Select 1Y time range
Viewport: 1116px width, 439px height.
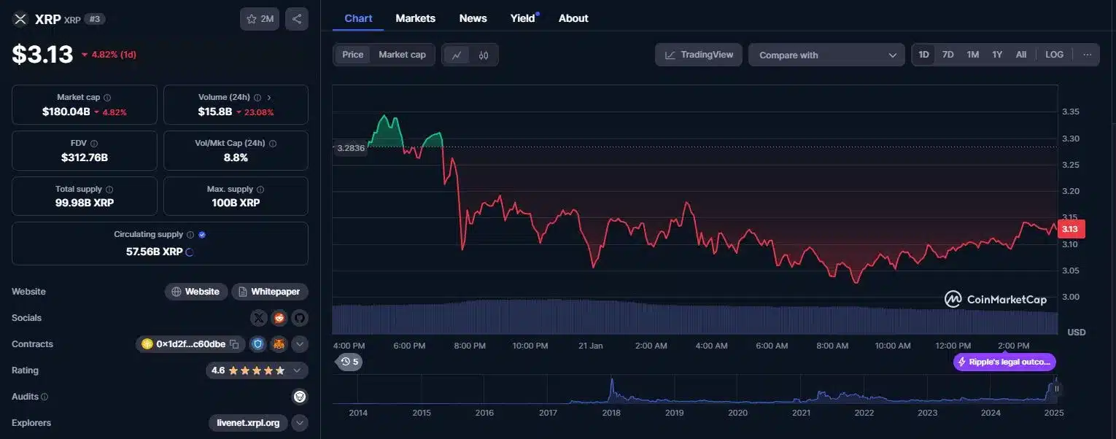997,55
